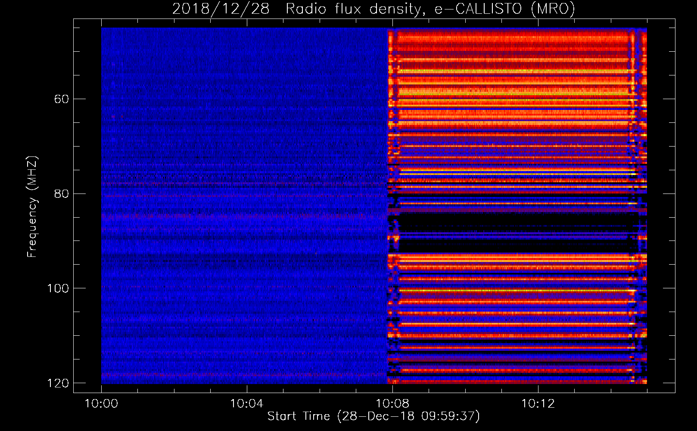The width and height of the screenshot is (697, 431).
Task: Click the 10:12 time tick label
Action: coord(538,404)
